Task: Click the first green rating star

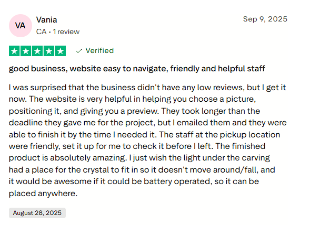Action: (14, 51)
